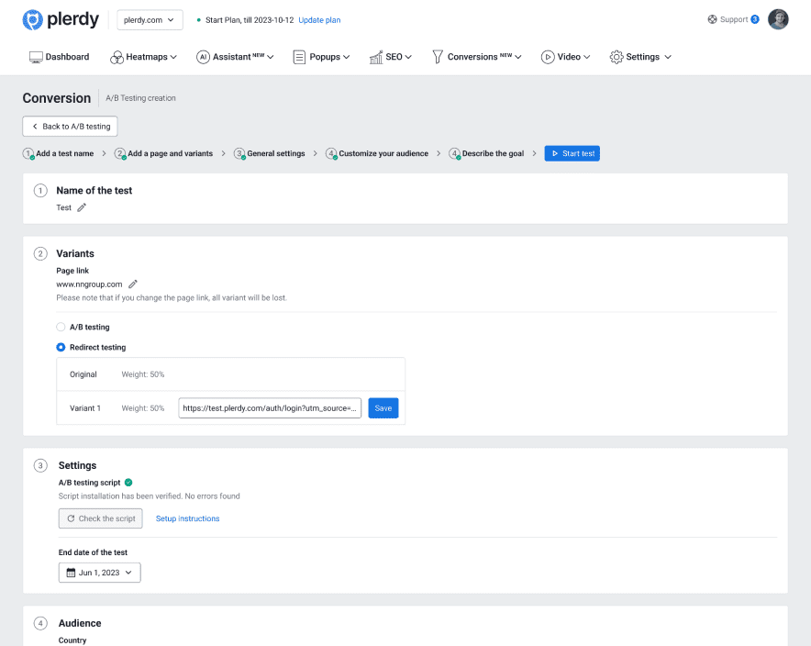
Task: Open the plerdy.com site selector dropdown
Action: click(x=150, y=20)
